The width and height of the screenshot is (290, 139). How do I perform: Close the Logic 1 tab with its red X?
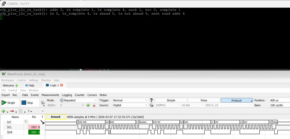pyautogui.click(x=62, y=85)
